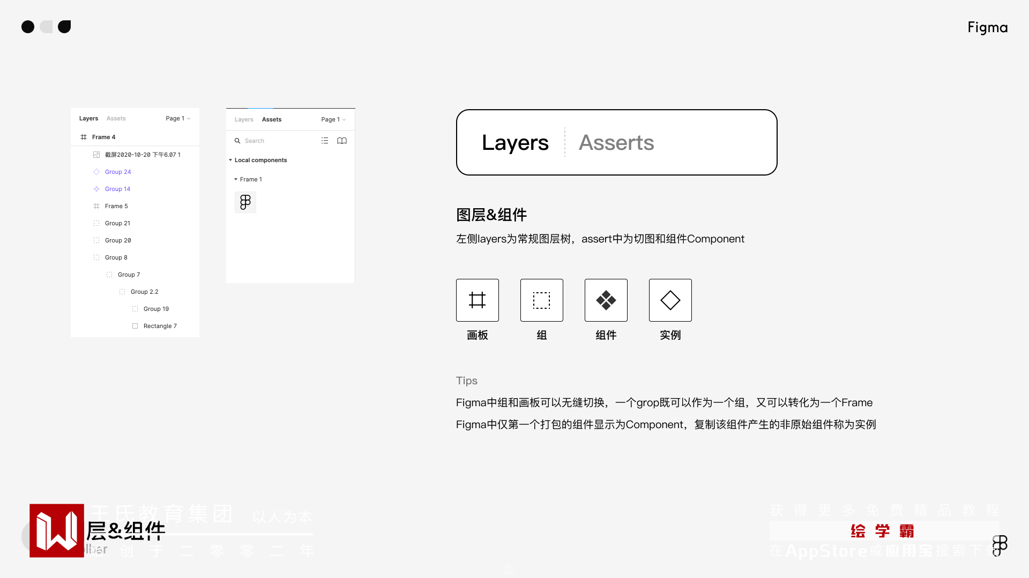Toggle the list view icon in Assets

coord(325,141)
